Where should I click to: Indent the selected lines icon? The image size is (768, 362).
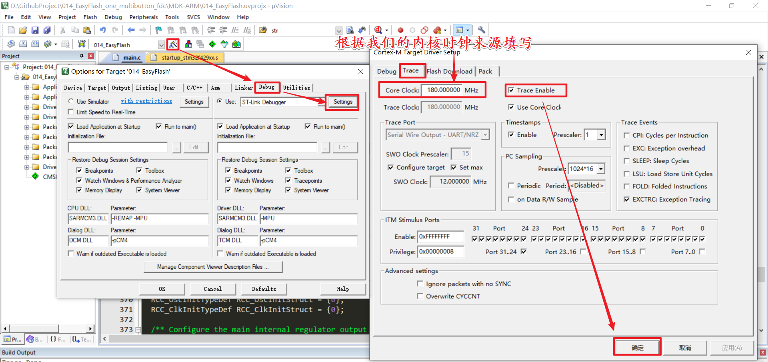(211, 30)
